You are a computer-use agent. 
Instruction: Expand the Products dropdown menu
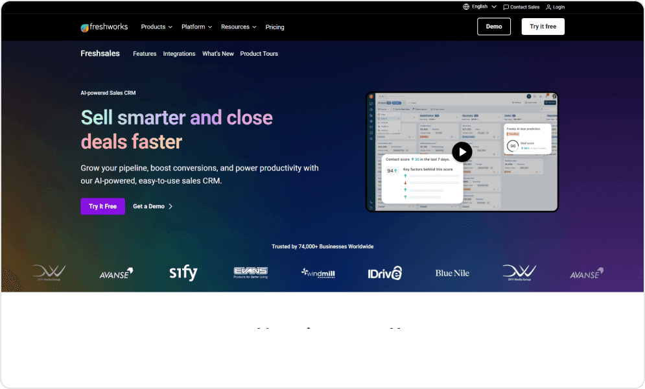click(x=156, y=27)
